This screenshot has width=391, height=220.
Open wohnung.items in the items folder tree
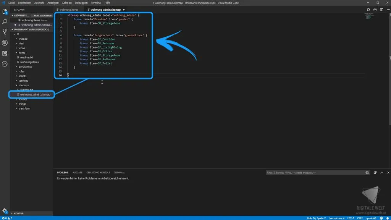[29, 62]
